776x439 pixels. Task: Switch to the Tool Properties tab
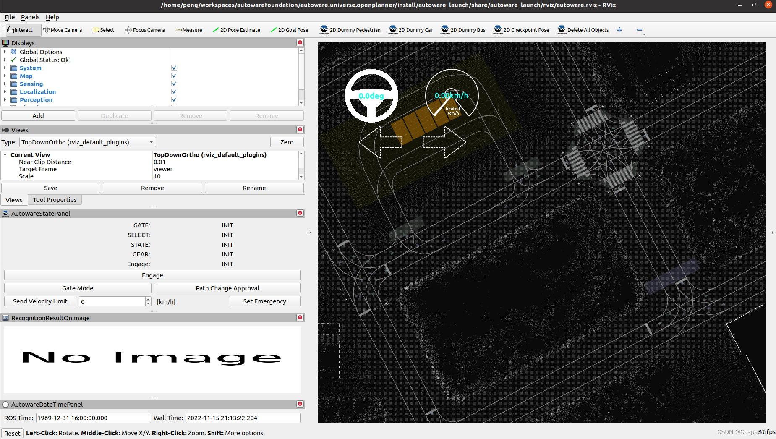[x=54, y=199]
